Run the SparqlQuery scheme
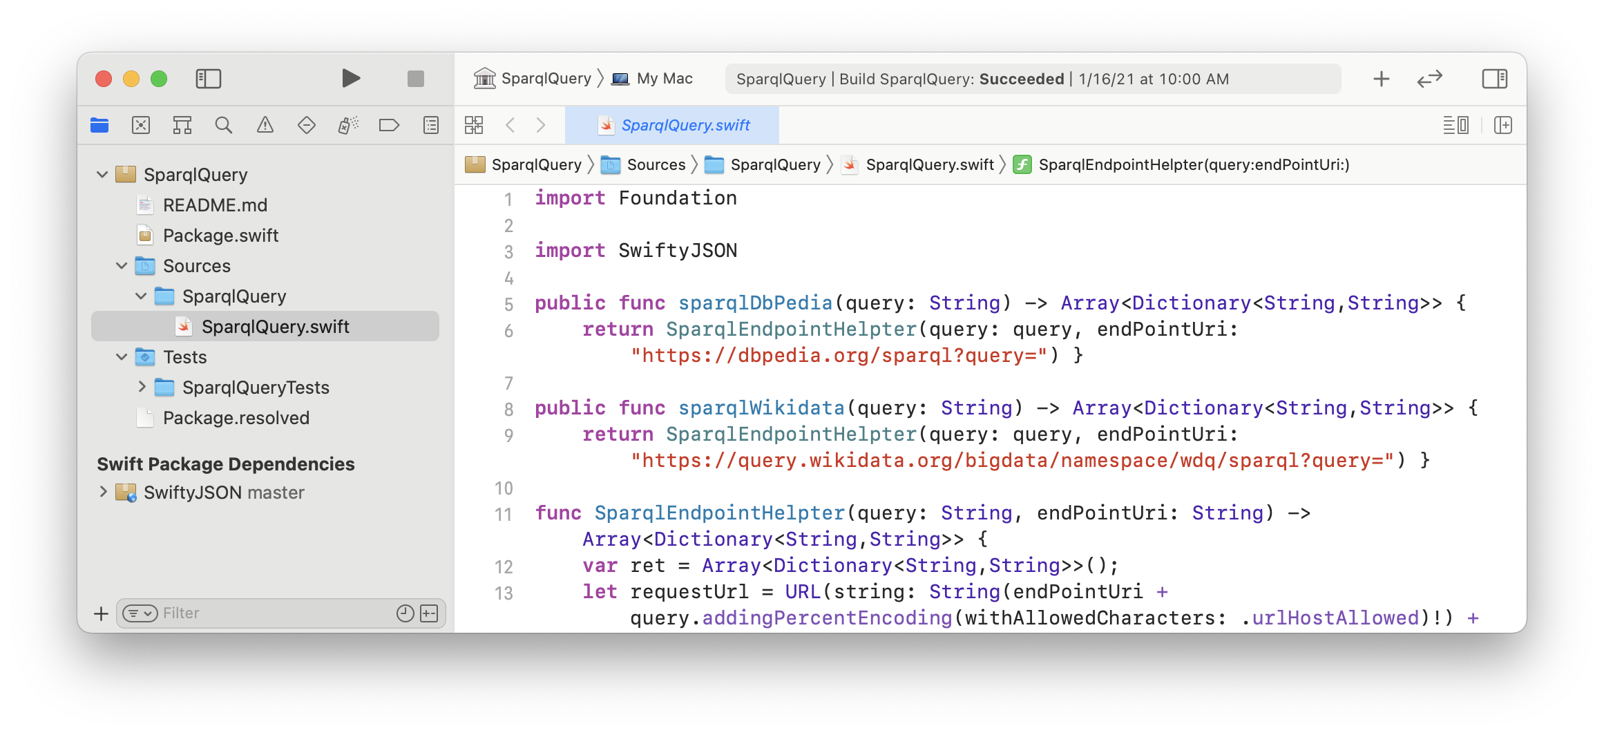1604x735 pixels. click(x=351, y=78)
